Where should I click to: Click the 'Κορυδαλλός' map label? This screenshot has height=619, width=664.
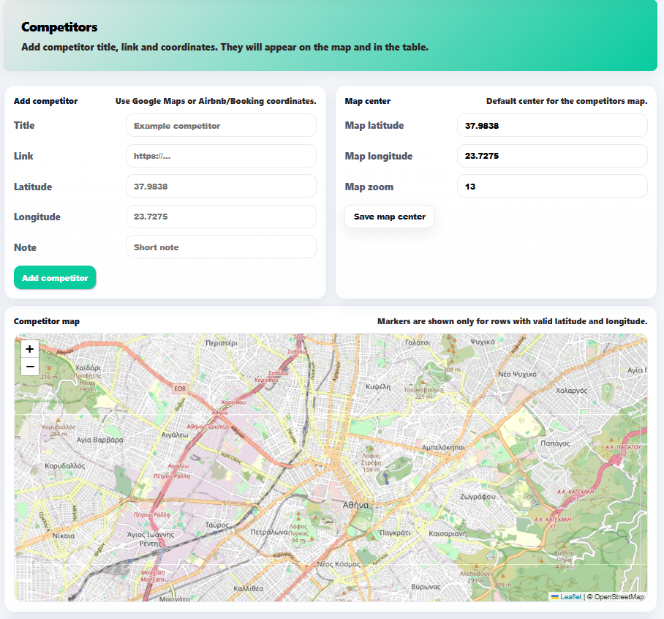(65, 465)
